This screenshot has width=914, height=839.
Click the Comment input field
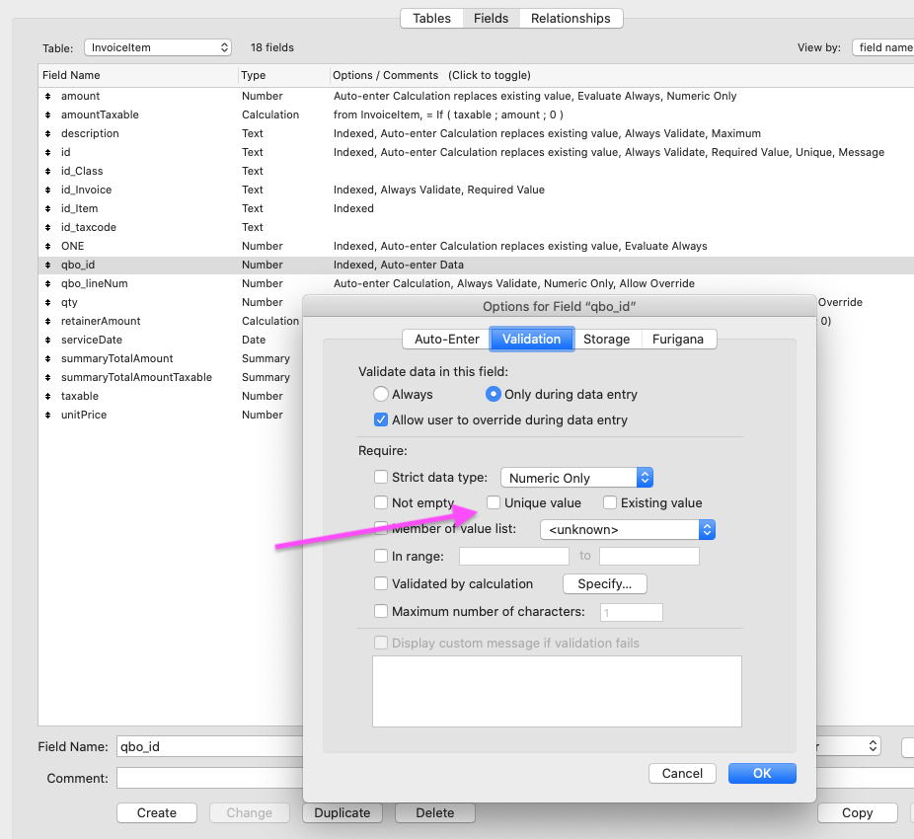point(210,779)
